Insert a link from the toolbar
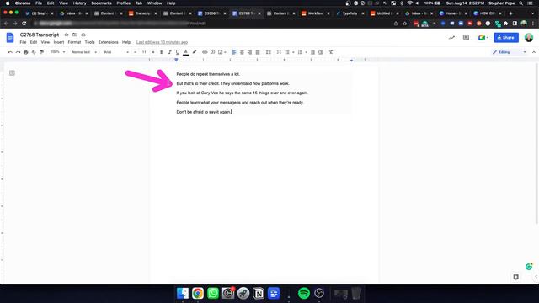539x303 pixels. coord(205,52)
